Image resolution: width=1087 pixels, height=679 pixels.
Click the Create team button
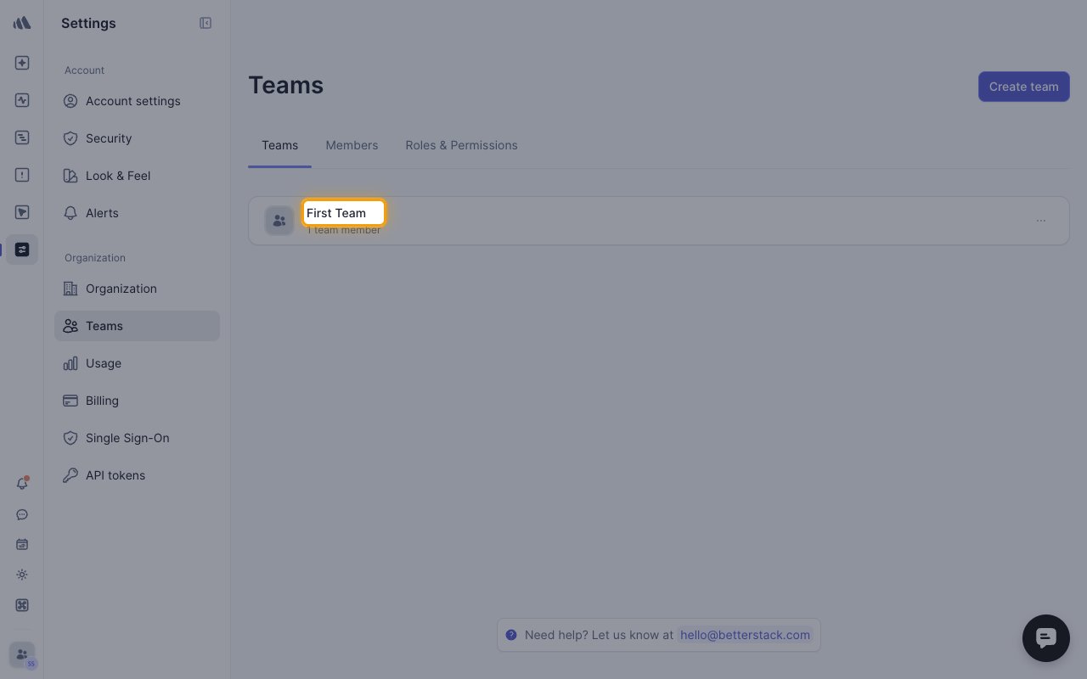1023,87
